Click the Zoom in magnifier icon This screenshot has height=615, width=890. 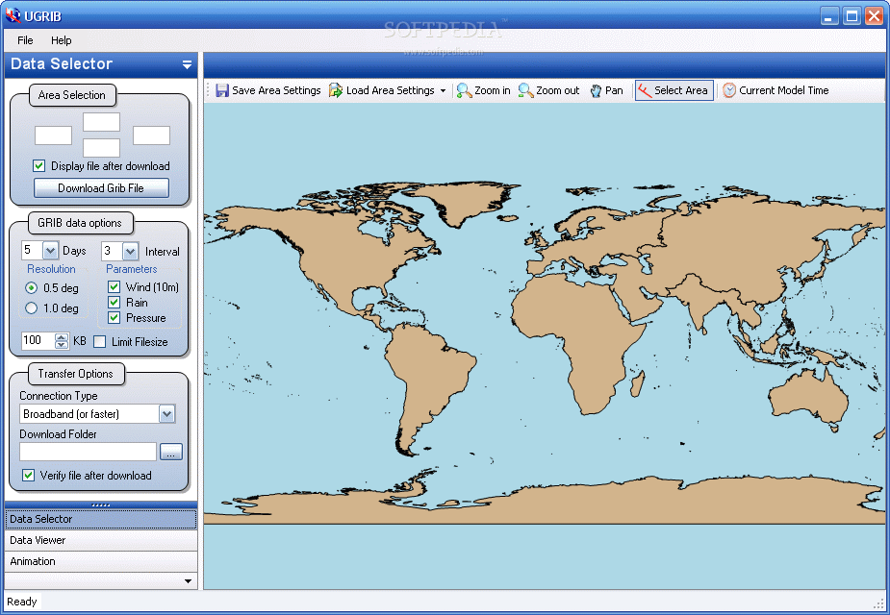tap(465, 90)
